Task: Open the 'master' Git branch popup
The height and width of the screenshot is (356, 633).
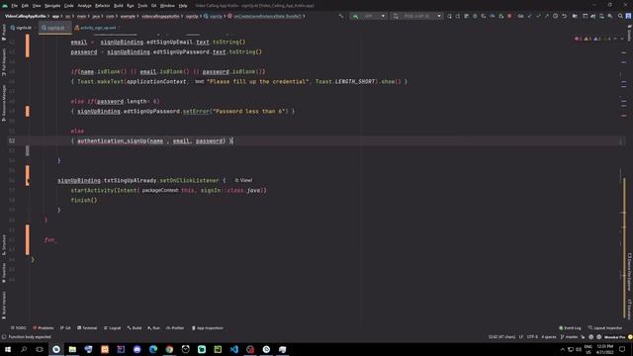Action: click(x=570, y=336)
